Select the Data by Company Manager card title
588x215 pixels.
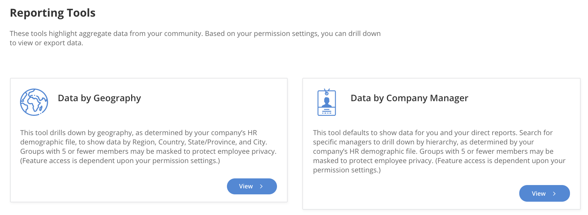(x=409, y=98)
